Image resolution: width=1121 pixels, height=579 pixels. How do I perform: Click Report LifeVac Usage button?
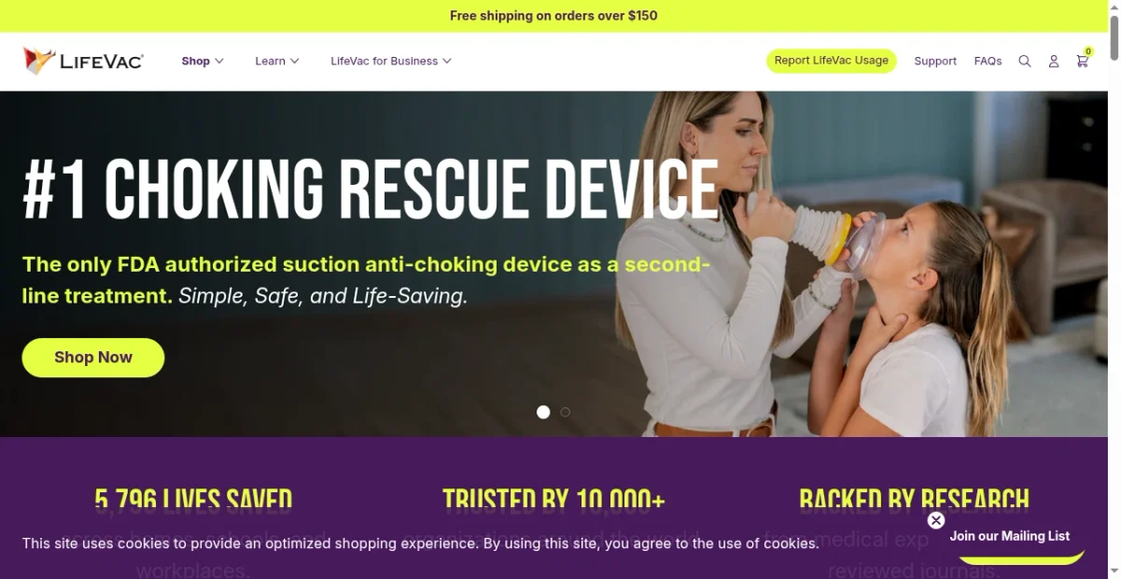pyautogui.click(x=831, y=61)
